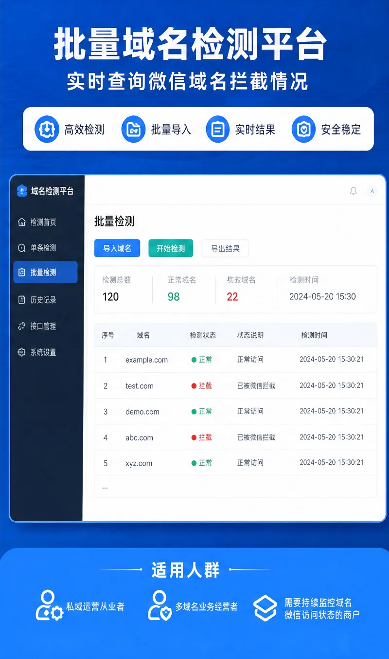Viewport: 389px width, 659px height.
Task: Click the 高效检测 gear badge icon
Action: [x=46, y=129]
